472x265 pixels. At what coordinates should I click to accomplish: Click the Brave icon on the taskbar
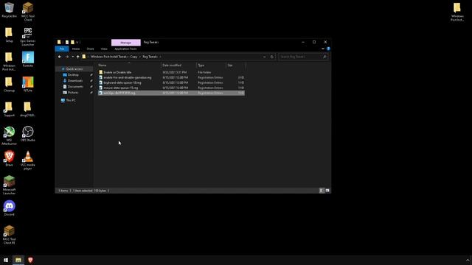(30, 260)
